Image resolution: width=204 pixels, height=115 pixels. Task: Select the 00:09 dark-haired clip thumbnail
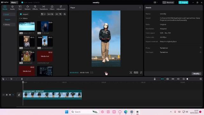coord(45,26)
